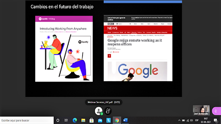Click the Spotify HR Blog header
This screenshot has width=221, height=124.
(64, 19)
